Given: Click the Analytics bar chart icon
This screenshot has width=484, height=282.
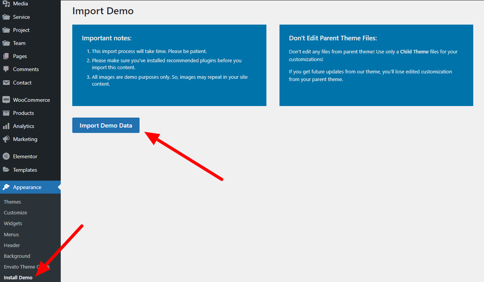Looking at the screenshot, I should [x=6, y=126].
